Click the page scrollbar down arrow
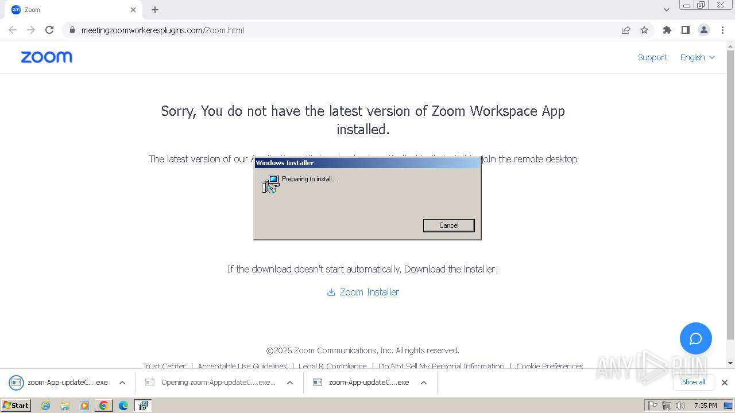Viewport: 735px width, 413px height. point(730,363)
